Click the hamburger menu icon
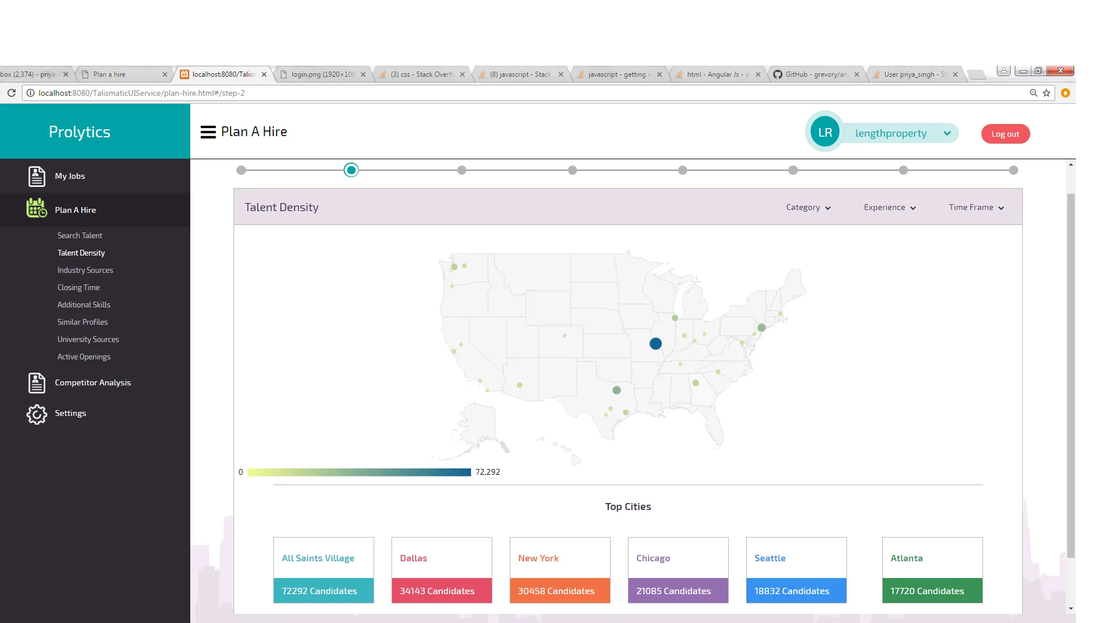Image resolution: width=1107 pixels, height=623 pixels. 208,132
